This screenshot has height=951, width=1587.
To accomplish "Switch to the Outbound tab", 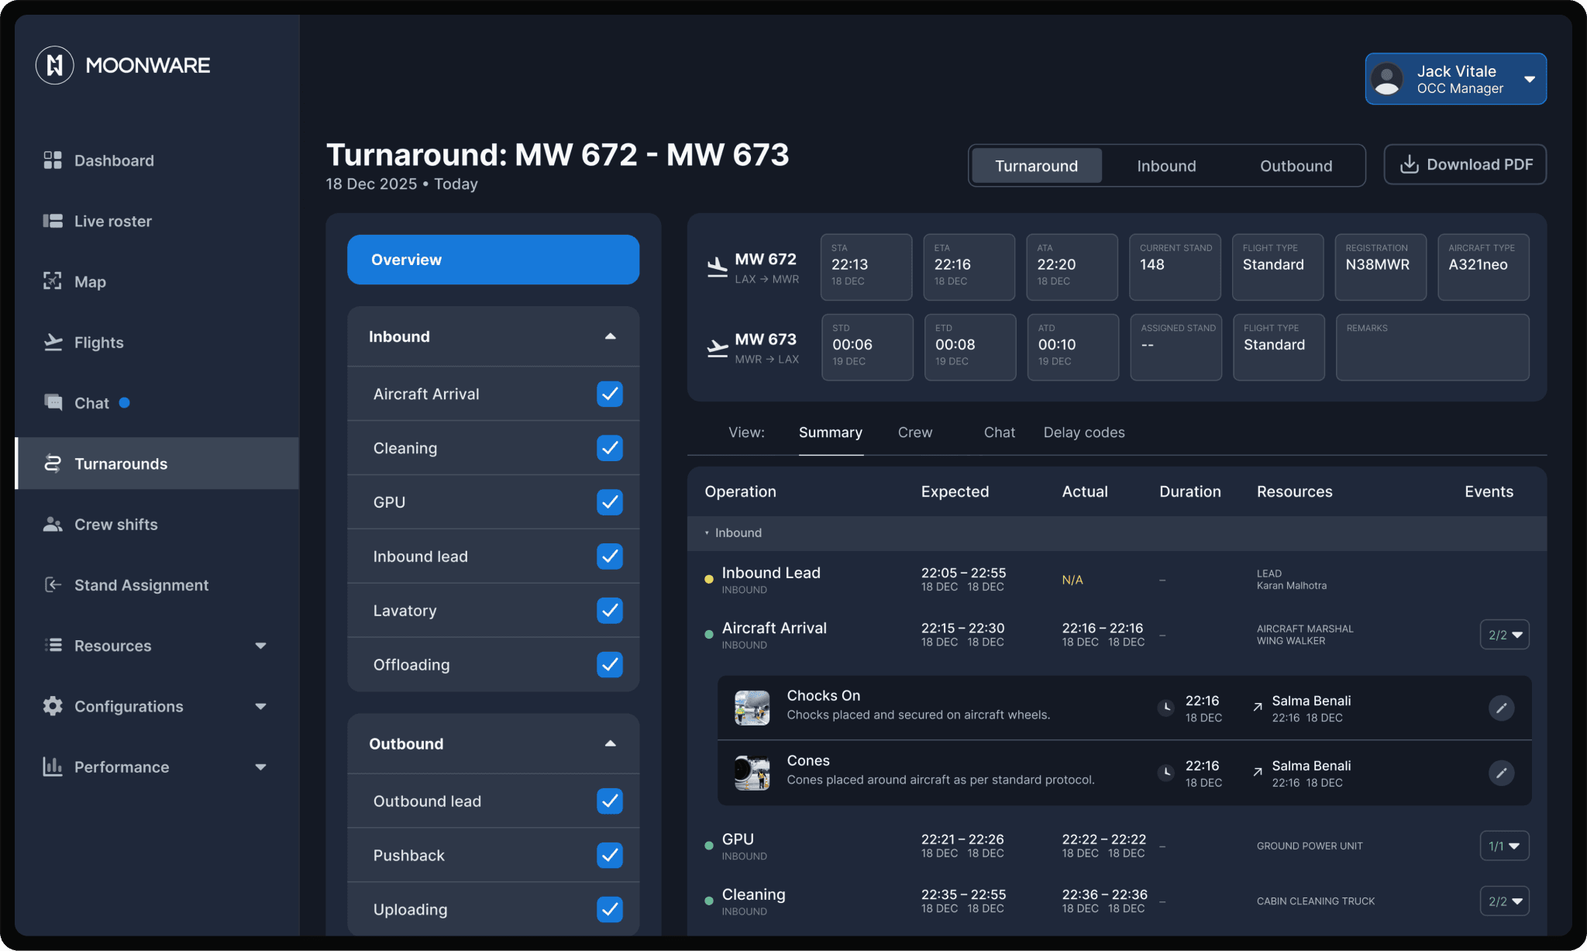I will coord(1296,166).
